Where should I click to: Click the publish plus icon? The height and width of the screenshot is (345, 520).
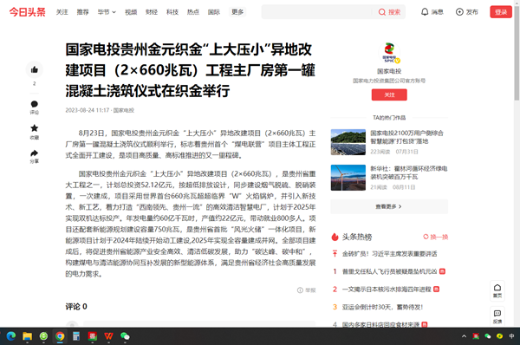[459, 12]
